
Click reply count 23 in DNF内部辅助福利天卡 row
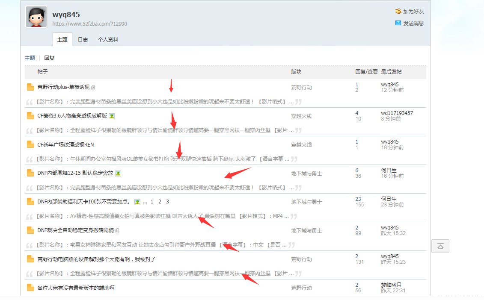(x=358, y=199)
